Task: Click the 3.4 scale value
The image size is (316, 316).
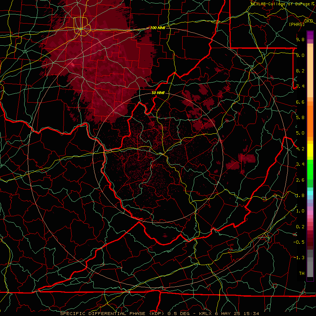Action: 300,164
